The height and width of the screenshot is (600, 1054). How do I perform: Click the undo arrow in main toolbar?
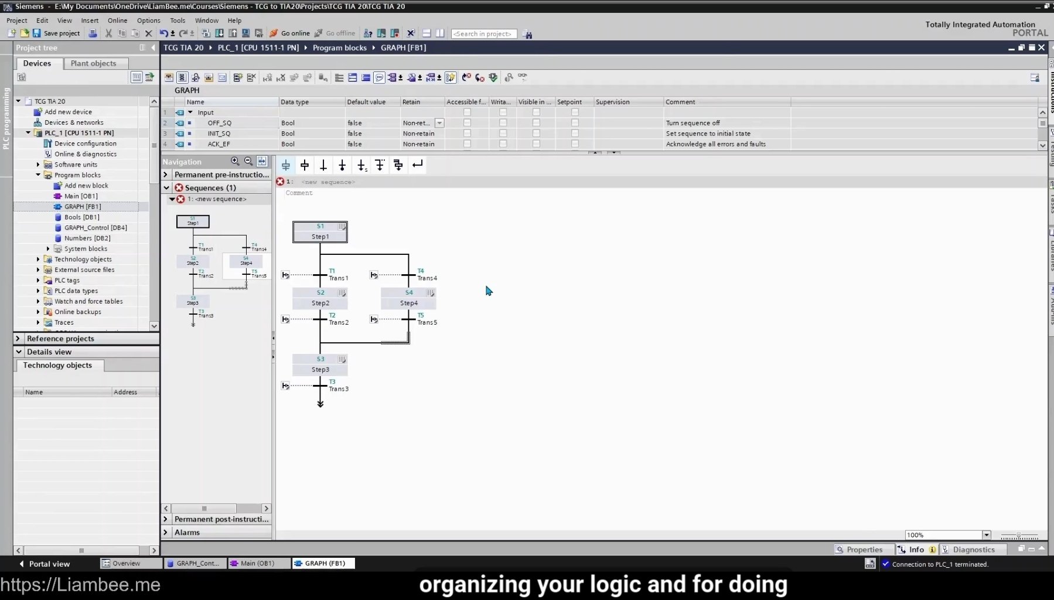coord(164,33)
